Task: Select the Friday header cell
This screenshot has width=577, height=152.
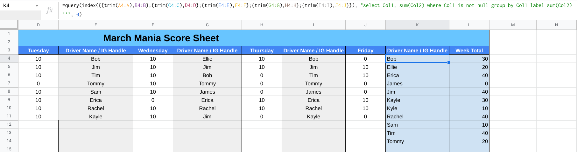Action: 365,50
